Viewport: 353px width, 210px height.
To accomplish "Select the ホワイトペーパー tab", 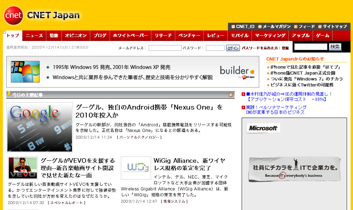I will (130, 36).
